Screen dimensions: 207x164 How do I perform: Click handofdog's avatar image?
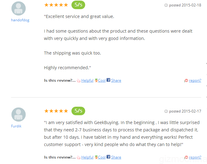(x=19, y=9)
